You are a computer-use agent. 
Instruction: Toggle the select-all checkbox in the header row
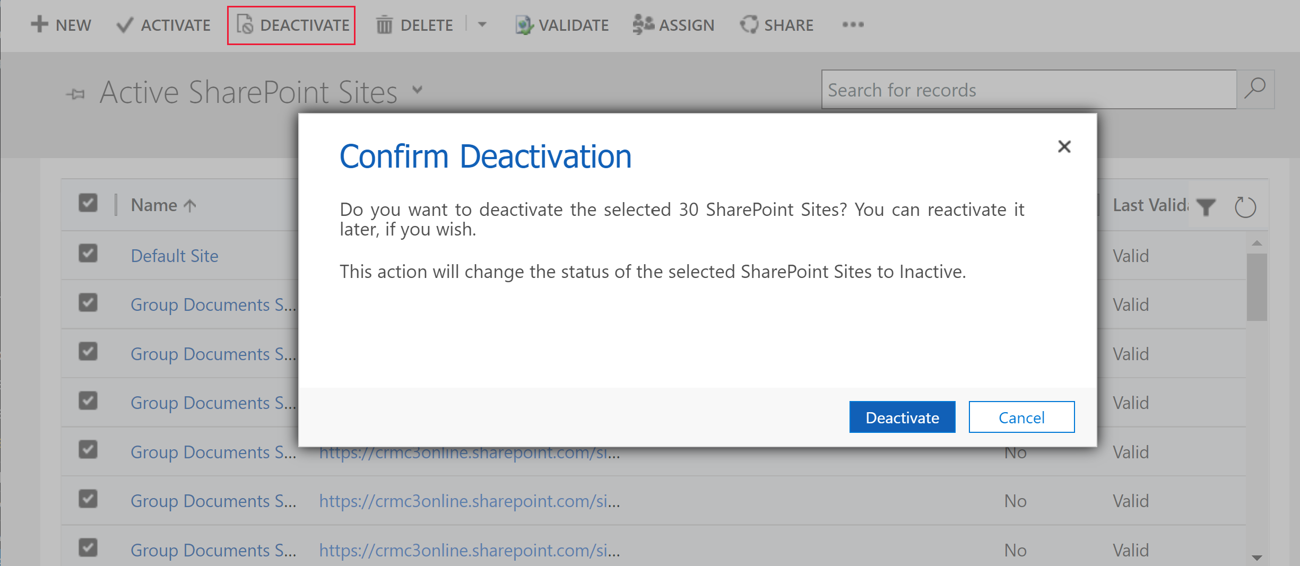(88, 203)
